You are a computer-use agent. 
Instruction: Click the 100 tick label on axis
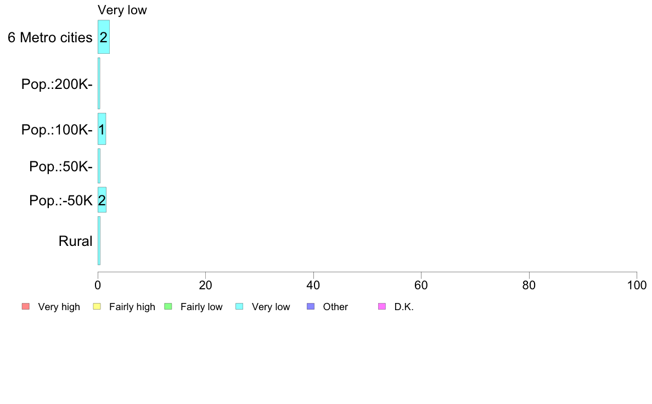[637, 285]
